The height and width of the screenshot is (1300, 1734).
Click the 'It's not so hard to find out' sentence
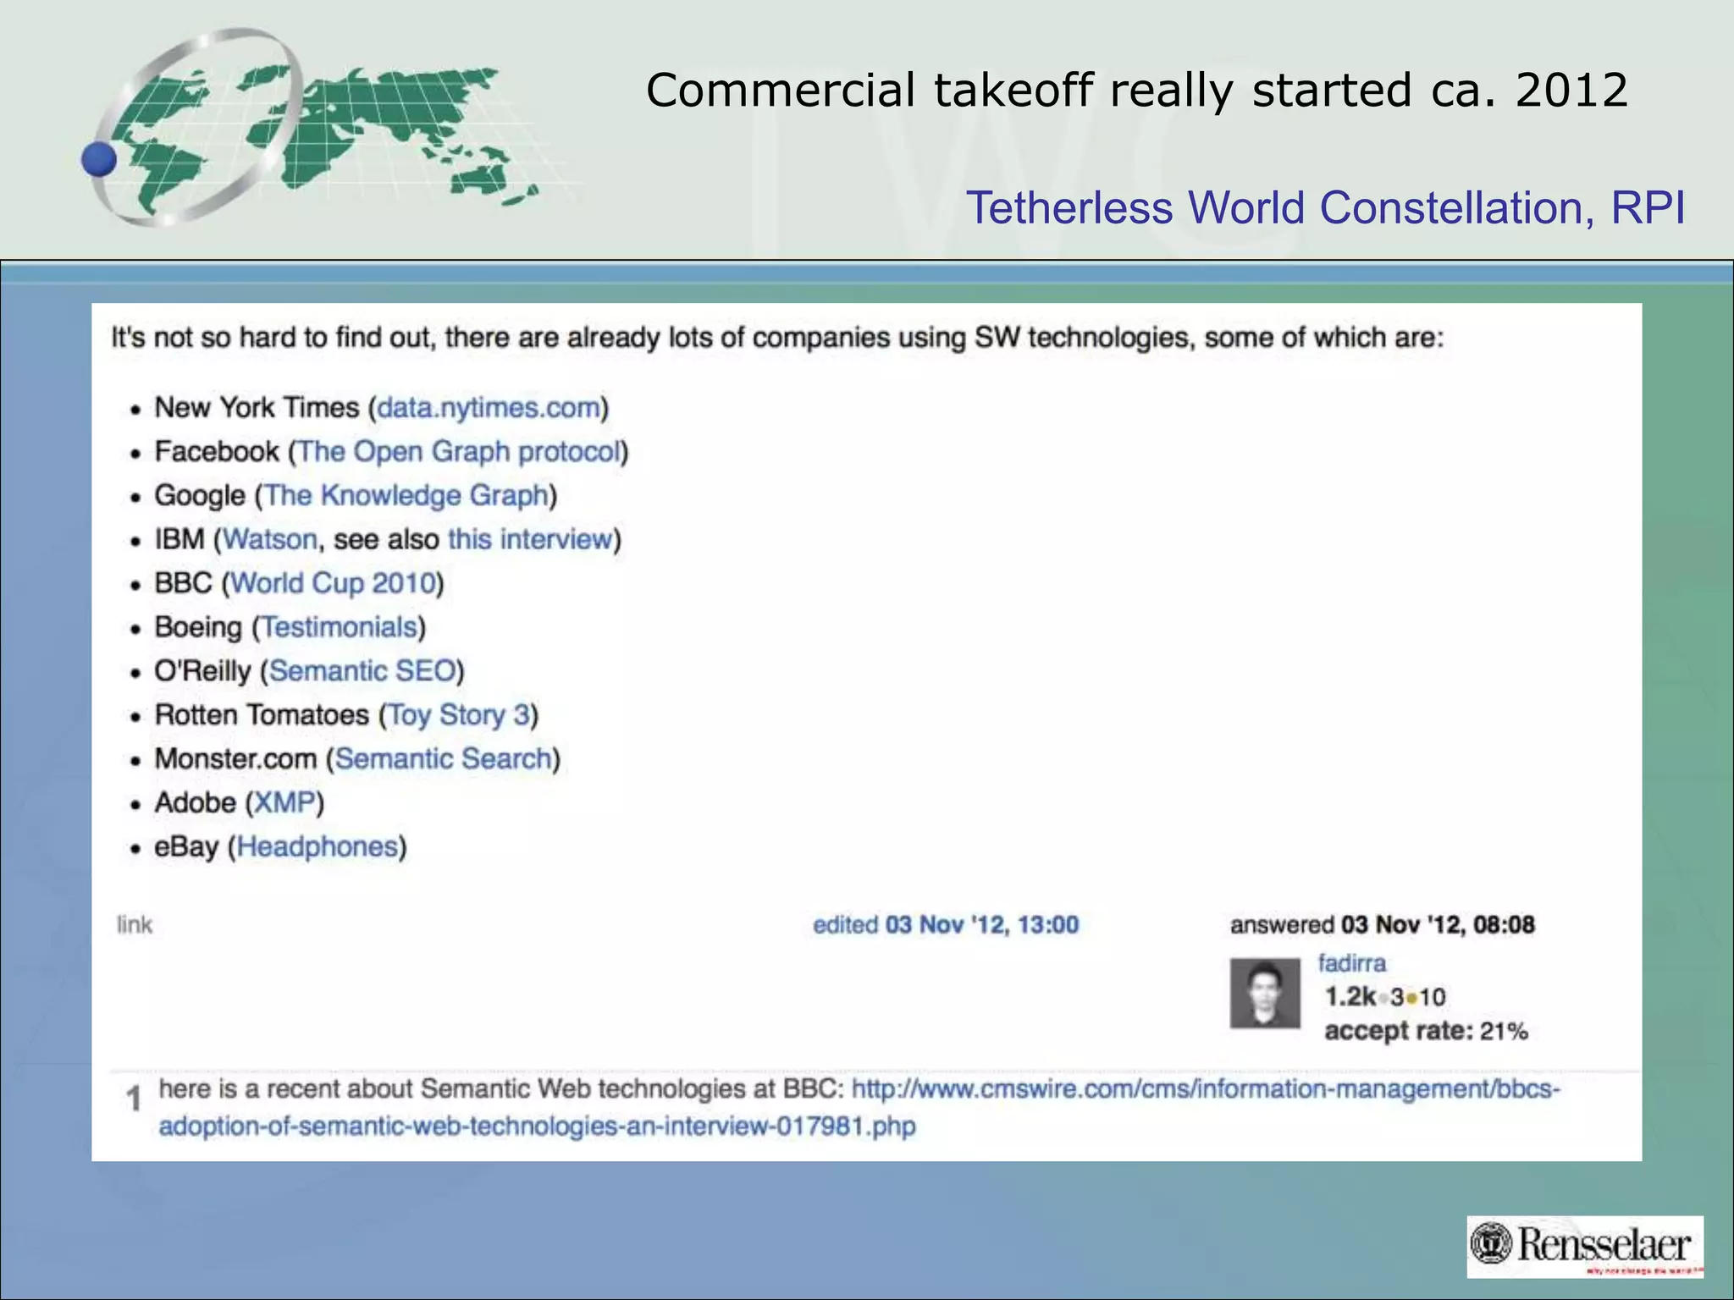point(776,338)
